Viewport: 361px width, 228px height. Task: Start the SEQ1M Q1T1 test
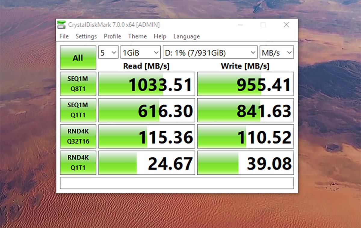point(78,110)
